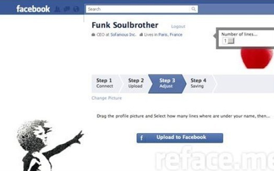Image resolution: width=274 pixels, height=171 pixels.
Task: Click the Logout link
Action: click(178, 27)
